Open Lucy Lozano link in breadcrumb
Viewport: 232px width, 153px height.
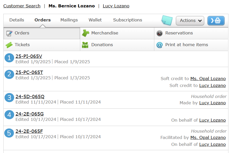click(x=116, y=6)
